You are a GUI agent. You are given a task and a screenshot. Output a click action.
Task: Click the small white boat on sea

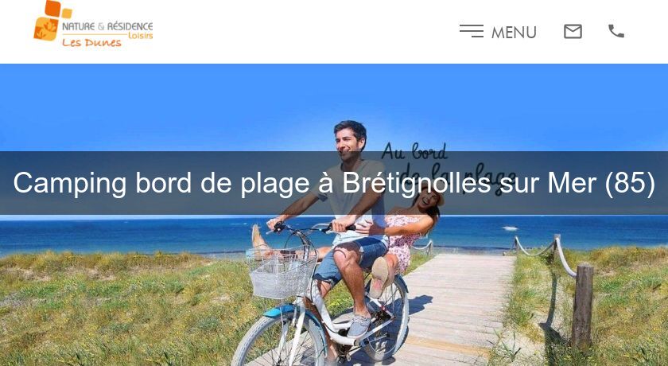point(510,228)
